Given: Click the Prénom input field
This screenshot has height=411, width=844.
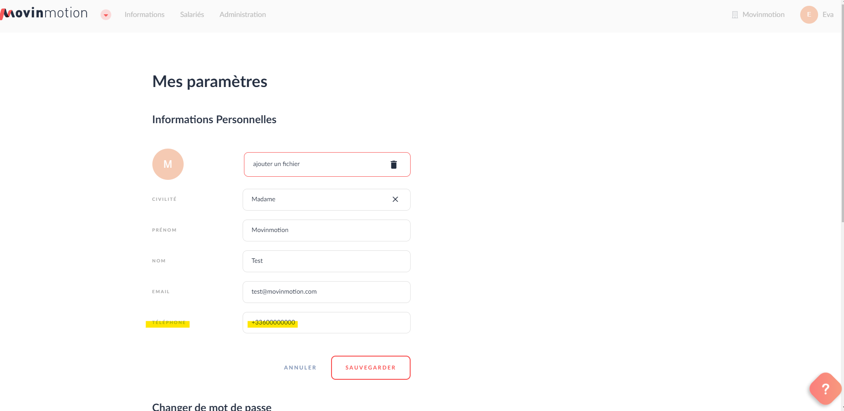Looking at the screenshot, I should pyautogui.click(x=326, y=230).
